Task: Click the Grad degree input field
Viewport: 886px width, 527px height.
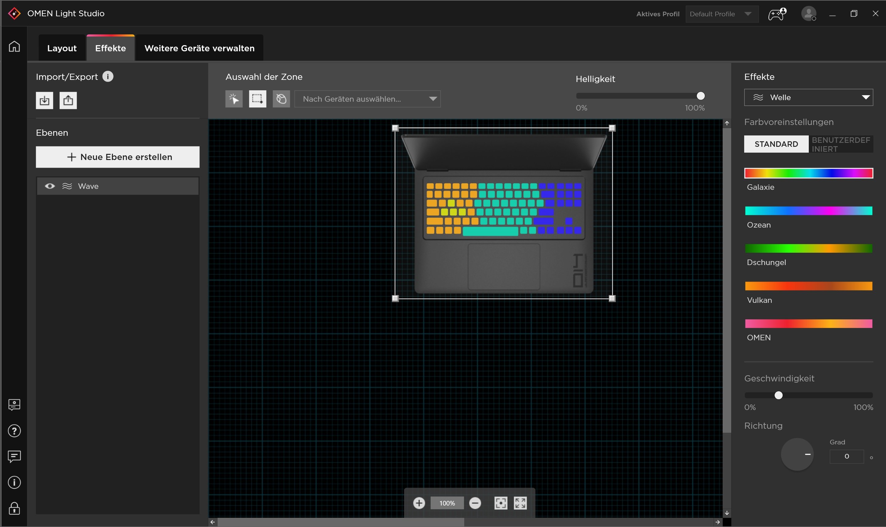Action: click(846, 456)
